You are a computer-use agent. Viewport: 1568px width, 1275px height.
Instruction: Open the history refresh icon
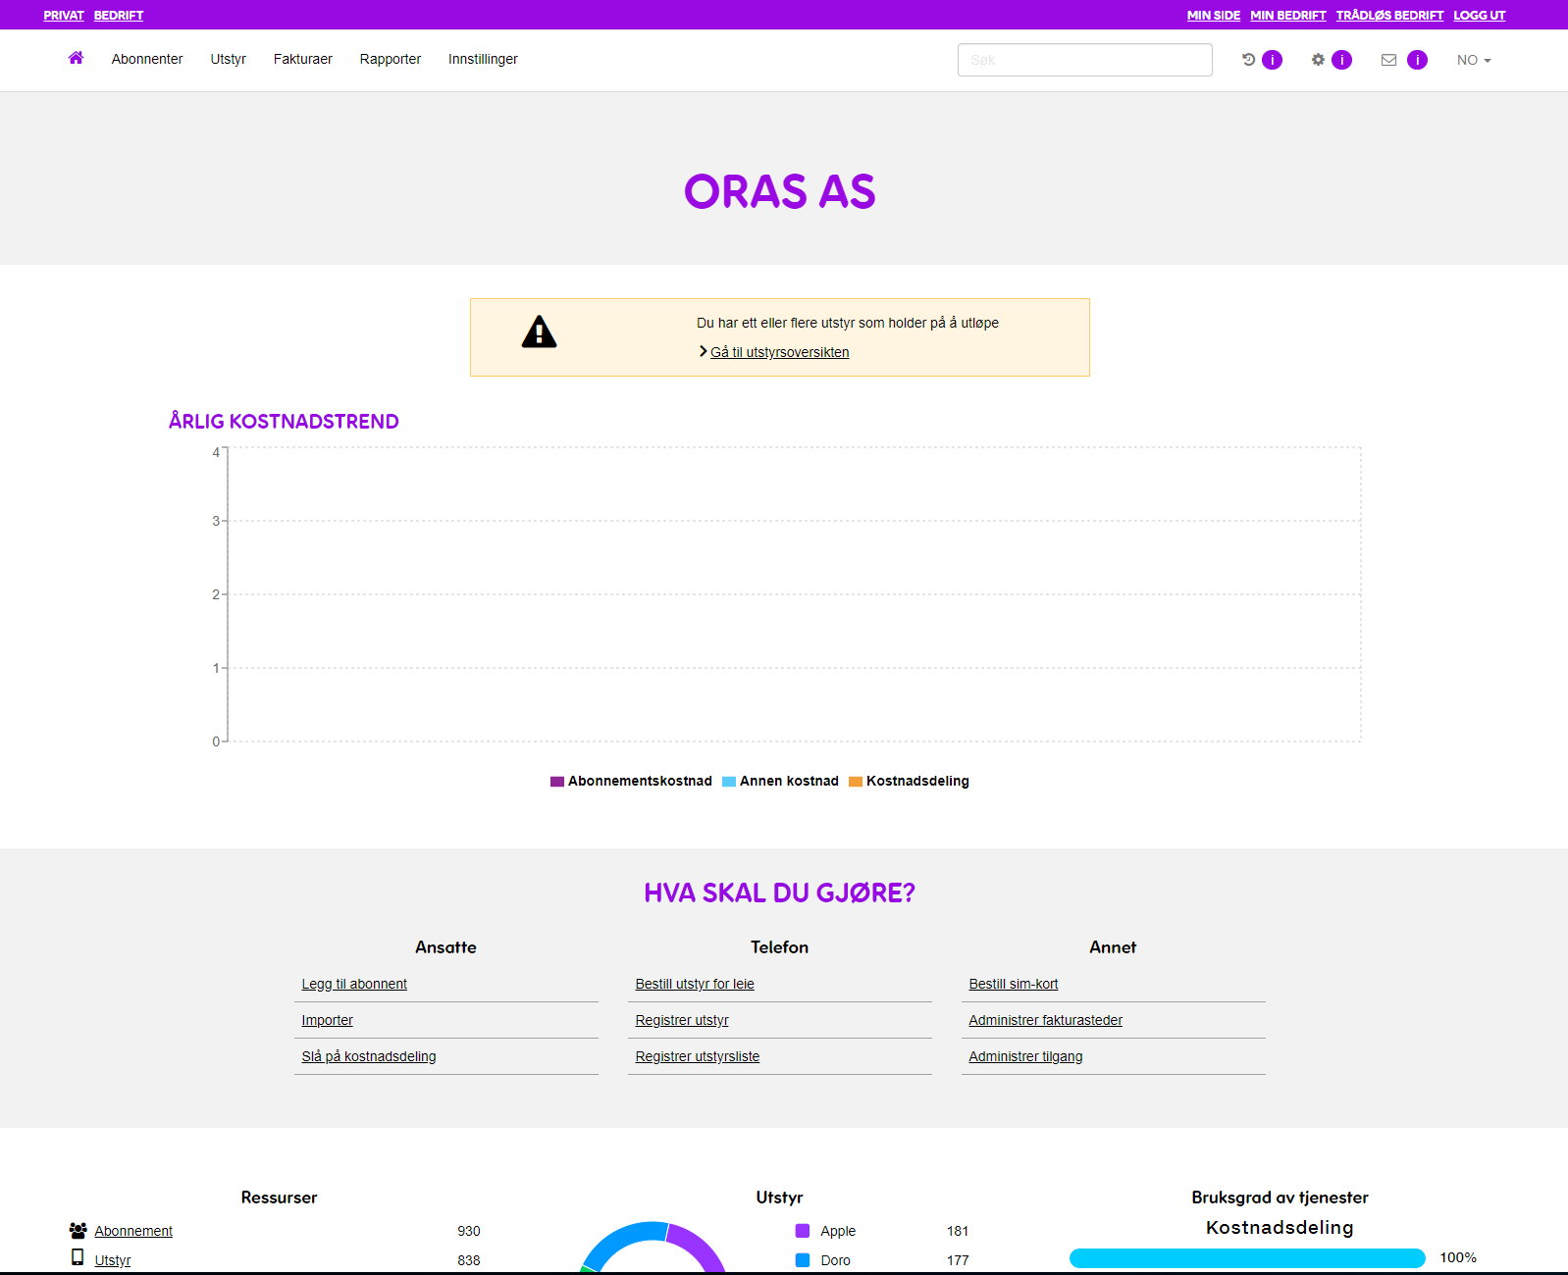tap(1248, 60)
